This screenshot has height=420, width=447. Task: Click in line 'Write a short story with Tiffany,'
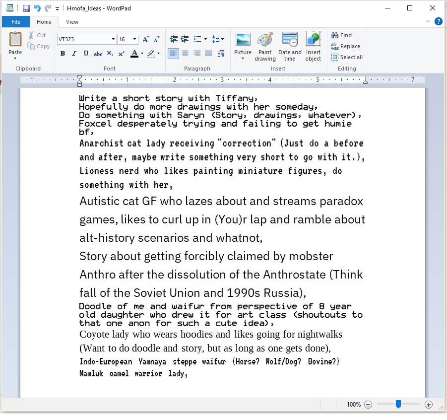(168, 98)
